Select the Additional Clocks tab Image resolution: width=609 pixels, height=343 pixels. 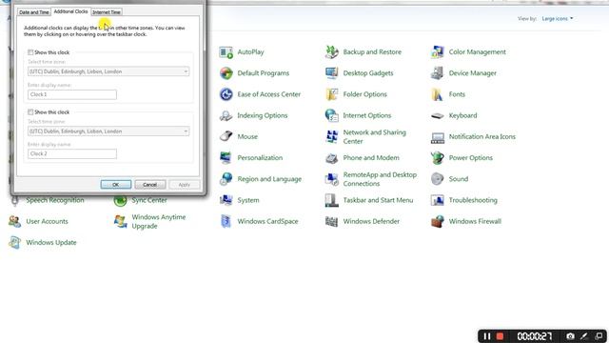coord(70,11)
